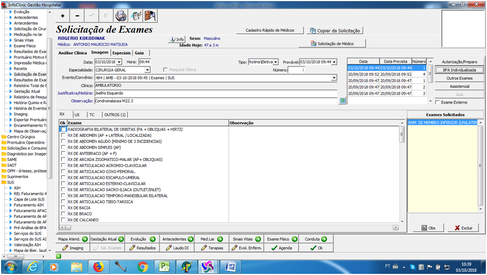Open the Evento/Convênio dropdown list
Screen dimensions: 487x275
click(x=334, y=78)
